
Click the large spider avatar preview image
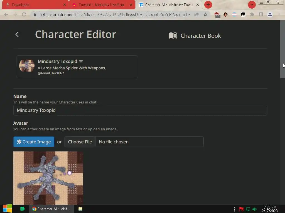[x=48, y=178]
